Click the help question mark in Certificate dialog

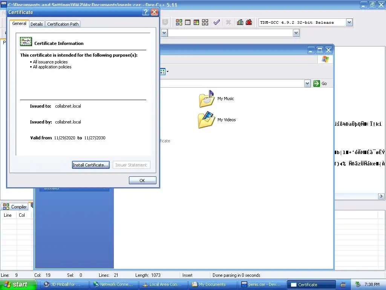point(146,12)
